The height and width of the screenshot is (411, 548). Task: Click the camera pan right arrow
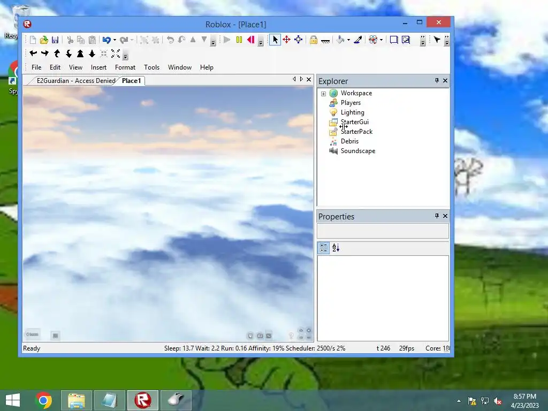45,54
